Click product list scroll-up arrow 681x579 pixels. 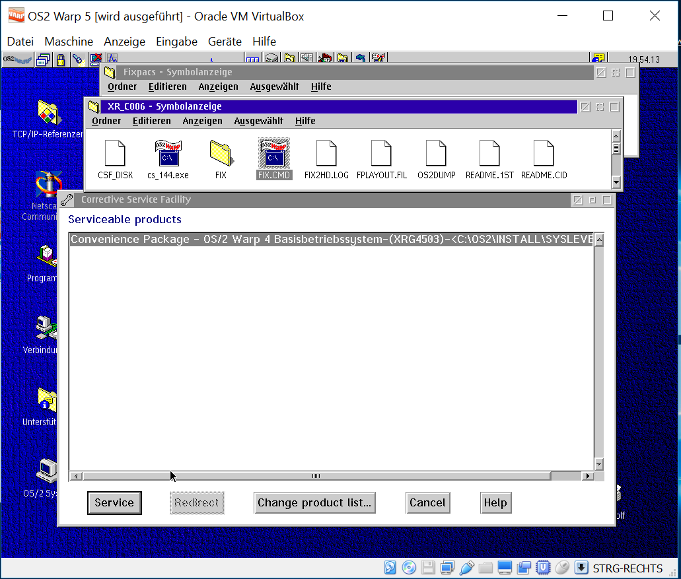(x=599, y=240)
